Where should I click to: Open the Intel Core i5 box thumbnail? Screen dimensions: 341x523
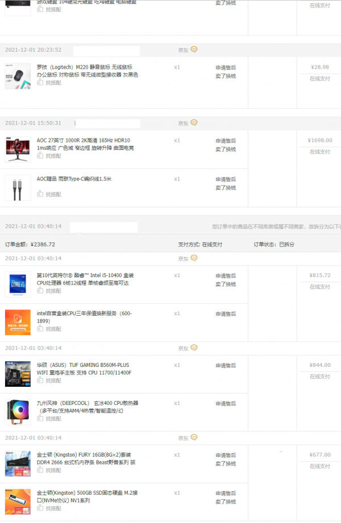18,284
